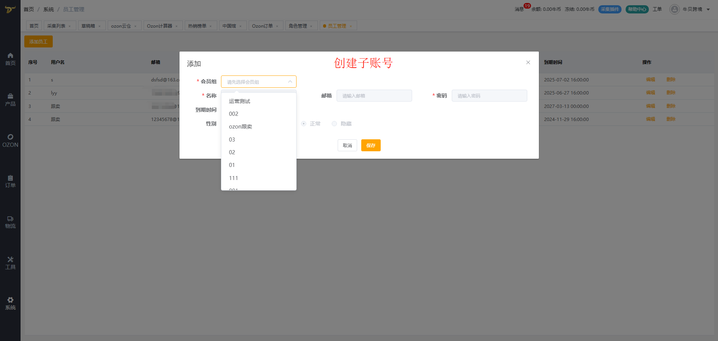Choose ozon跟卖 from the member group list
This screenshot has height=341, width=718.
point(259,127)
